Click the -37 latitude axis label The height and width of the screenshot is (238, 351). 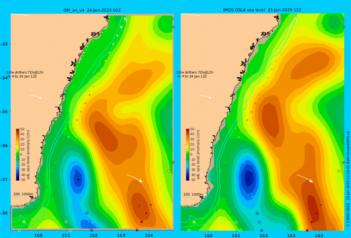coord(4,180)
